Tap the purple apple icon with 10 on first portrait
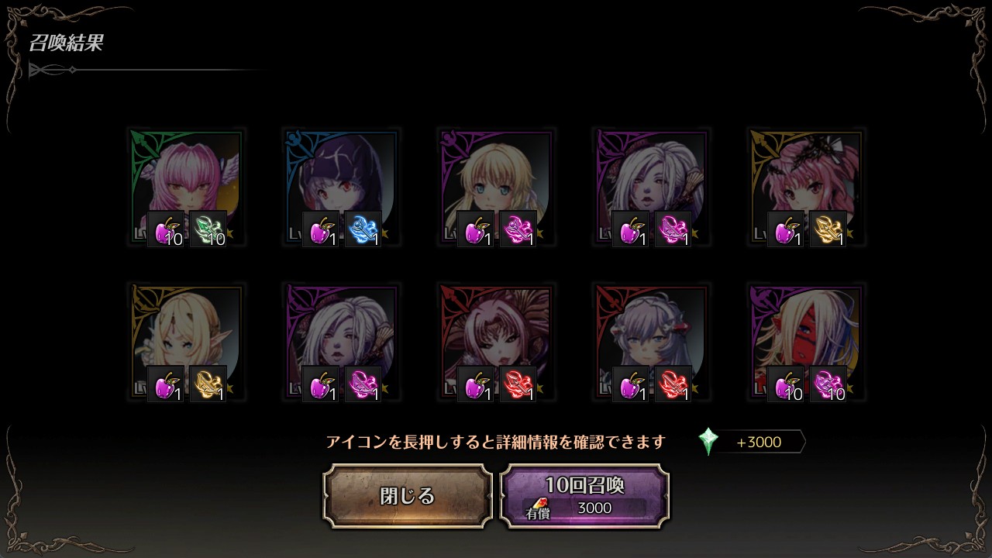 click(166, 229)
